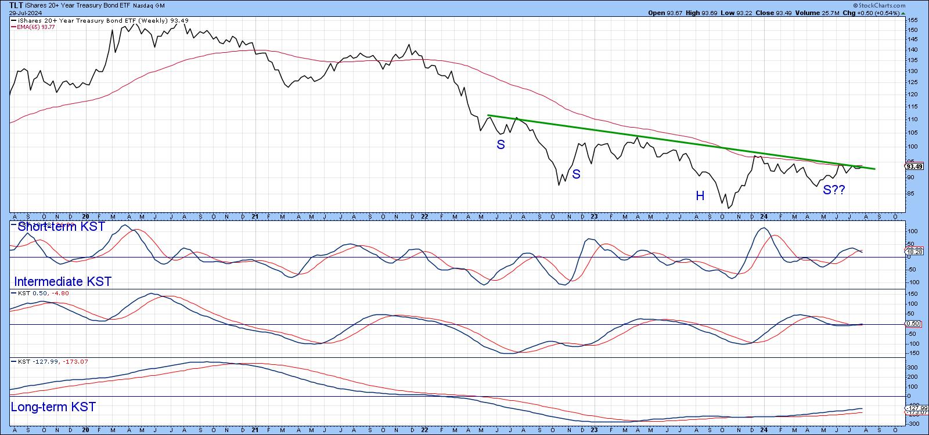Click the 130 price axis label
The height and width of the screenshot is (435, 929).
tap(912, 72)
